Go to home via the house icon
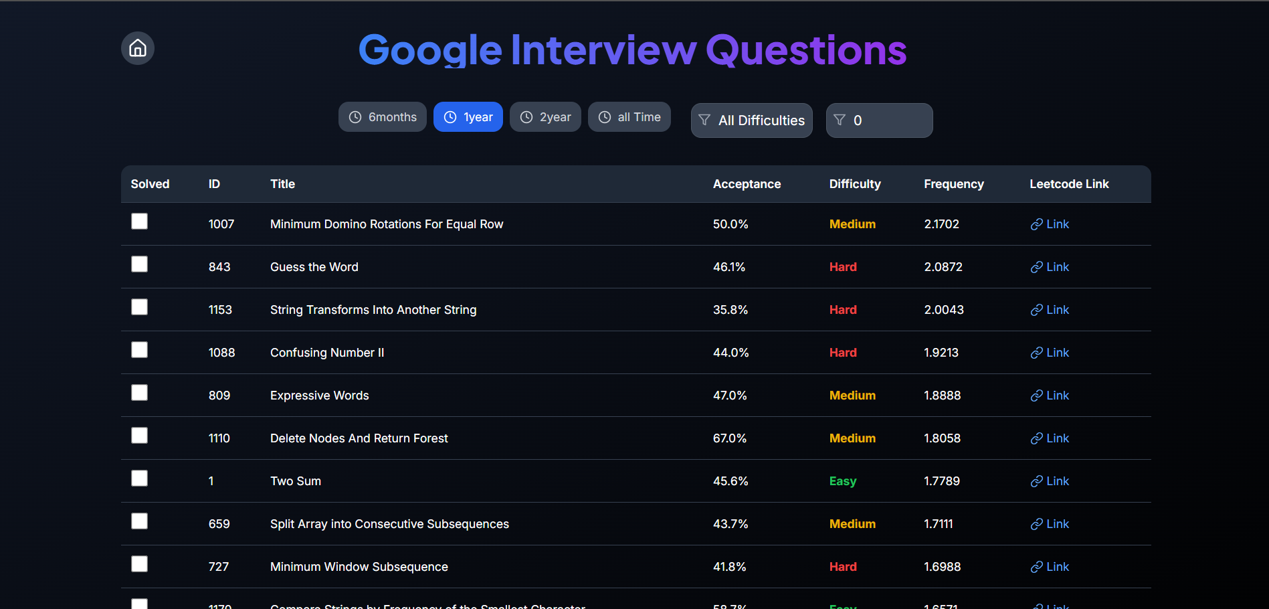 (x=138, y=48)
